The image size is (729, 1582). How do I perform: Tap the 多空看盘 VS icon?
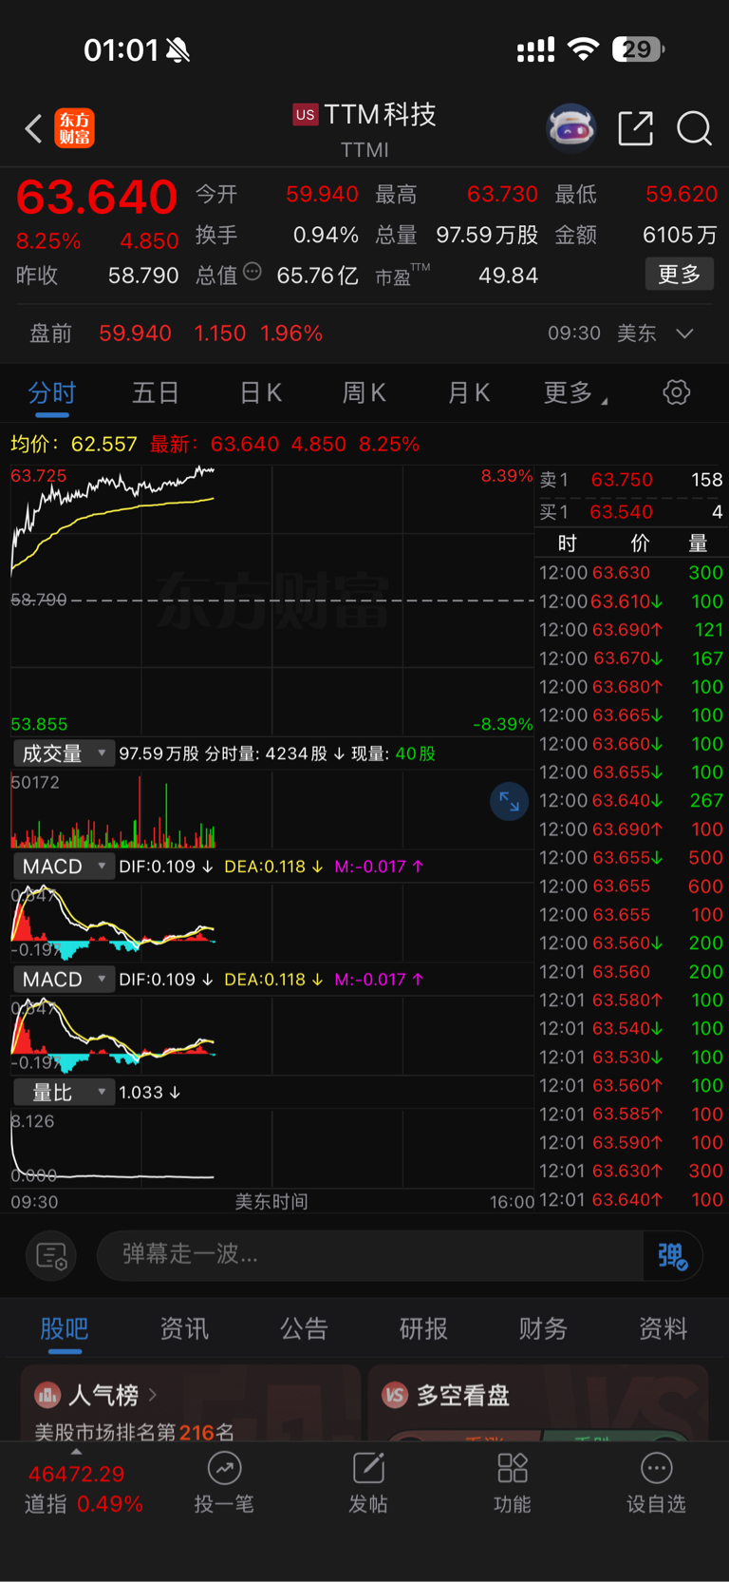coord(395,1395)
